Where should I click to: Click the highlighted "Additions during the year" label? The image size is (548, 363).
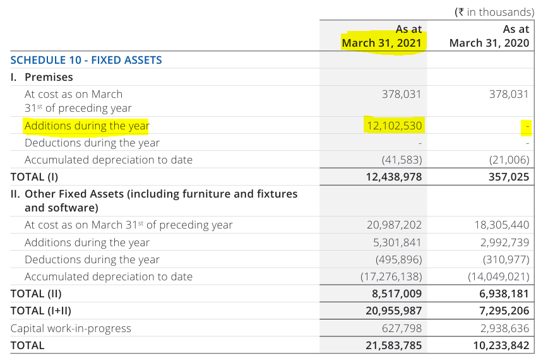pos(86,126)
